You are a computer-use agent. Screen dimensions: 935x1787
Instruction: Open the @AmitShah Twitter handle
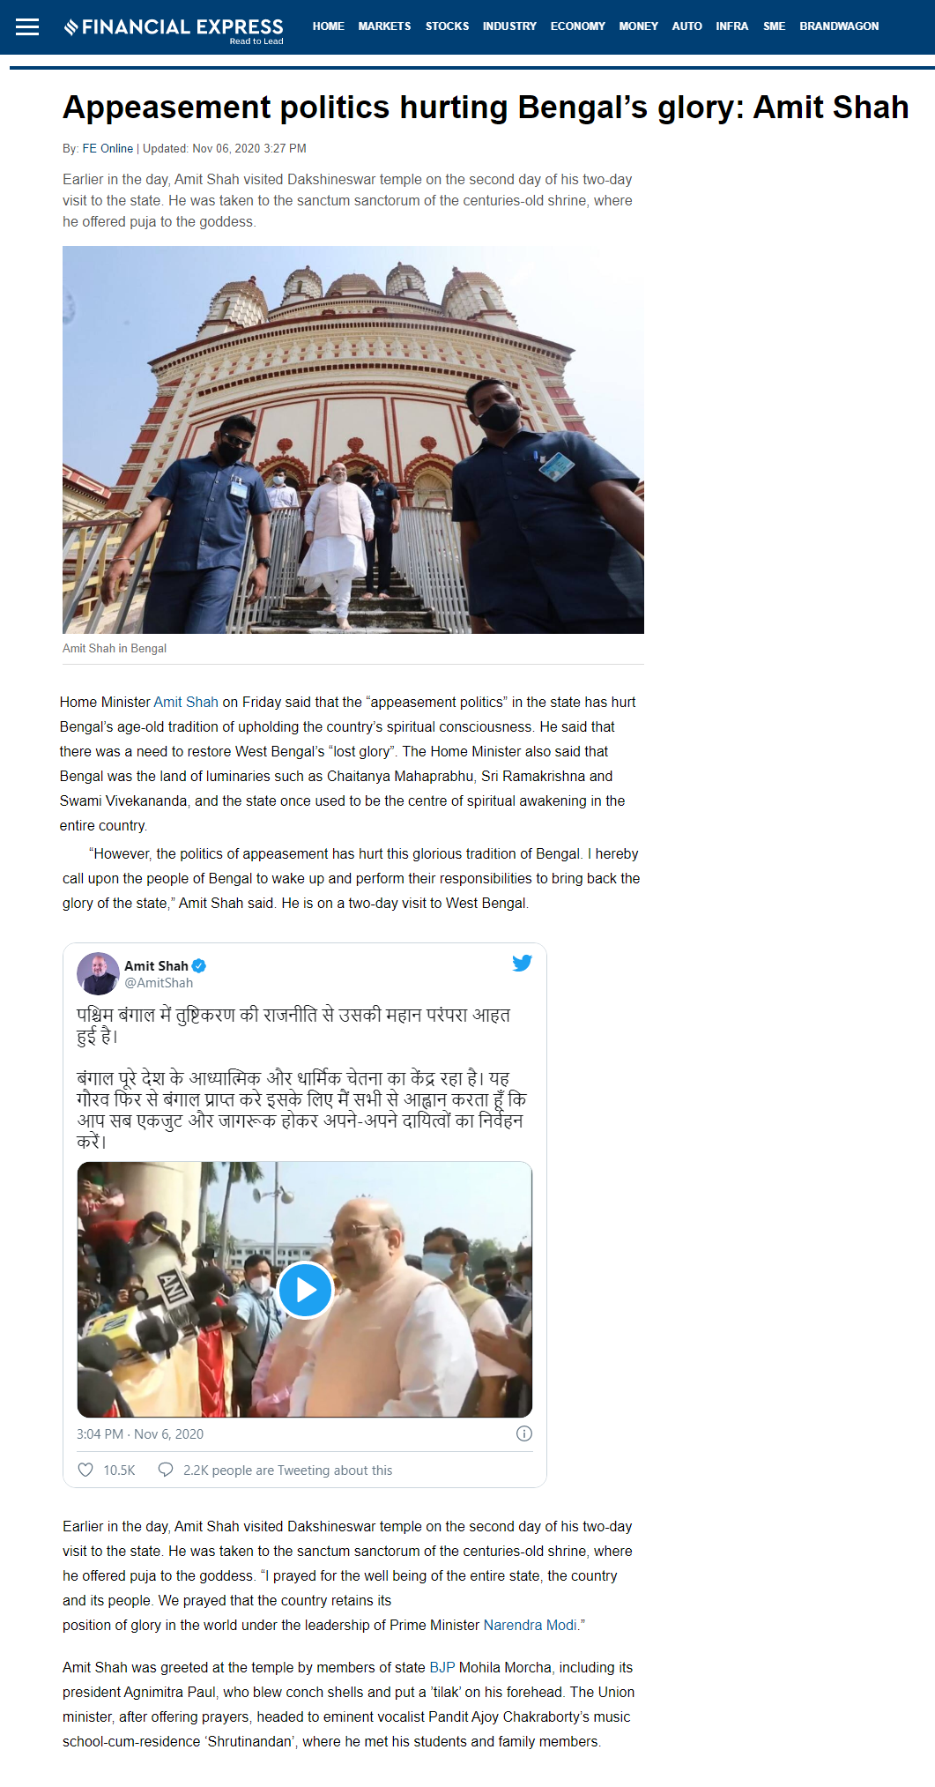[x=159, y=983]
